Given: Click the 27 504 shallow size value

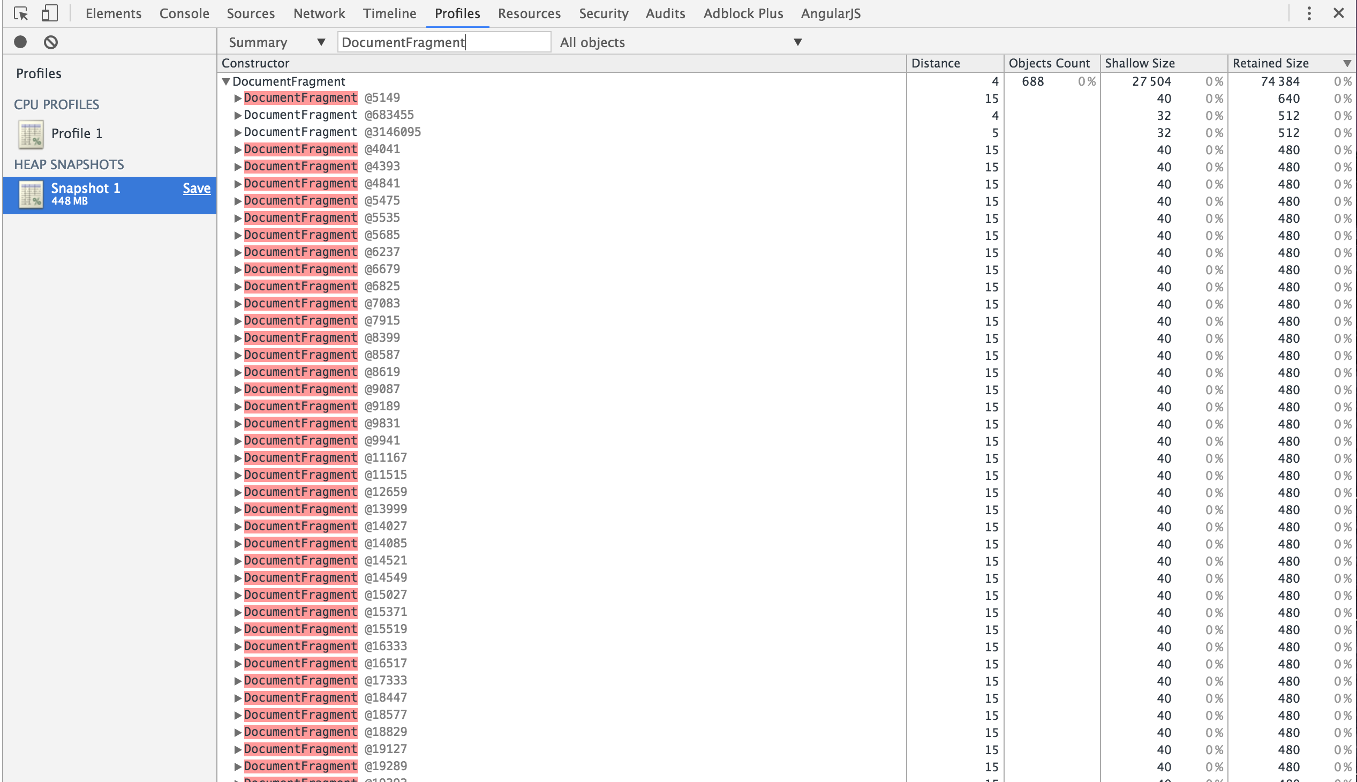Looking at the screenshot, I should pyautogui.click(x=1151, y=81).
